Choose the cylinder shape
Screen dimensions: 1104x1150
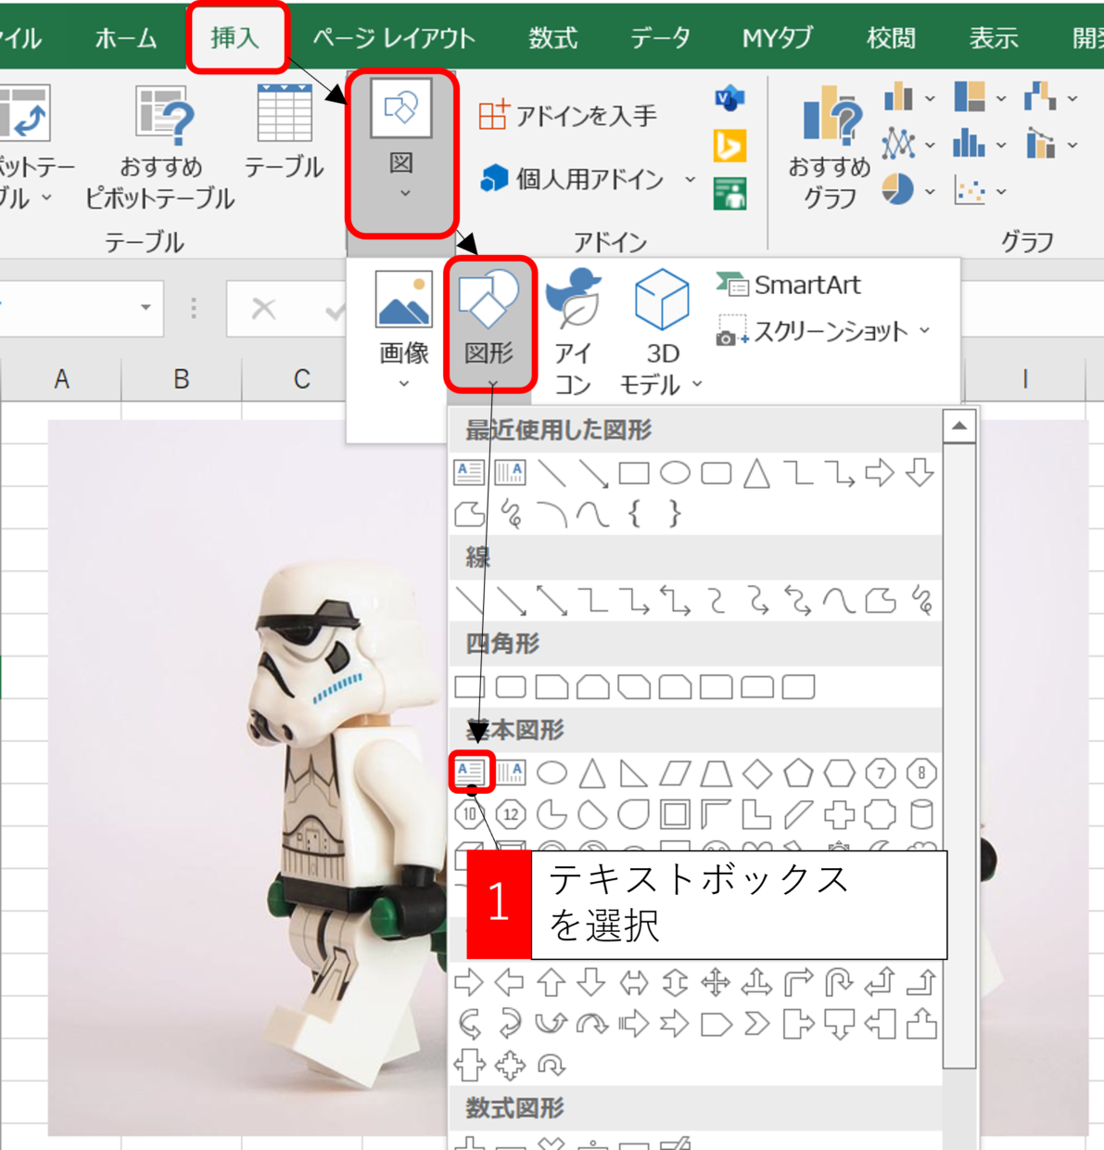(920, 814)
